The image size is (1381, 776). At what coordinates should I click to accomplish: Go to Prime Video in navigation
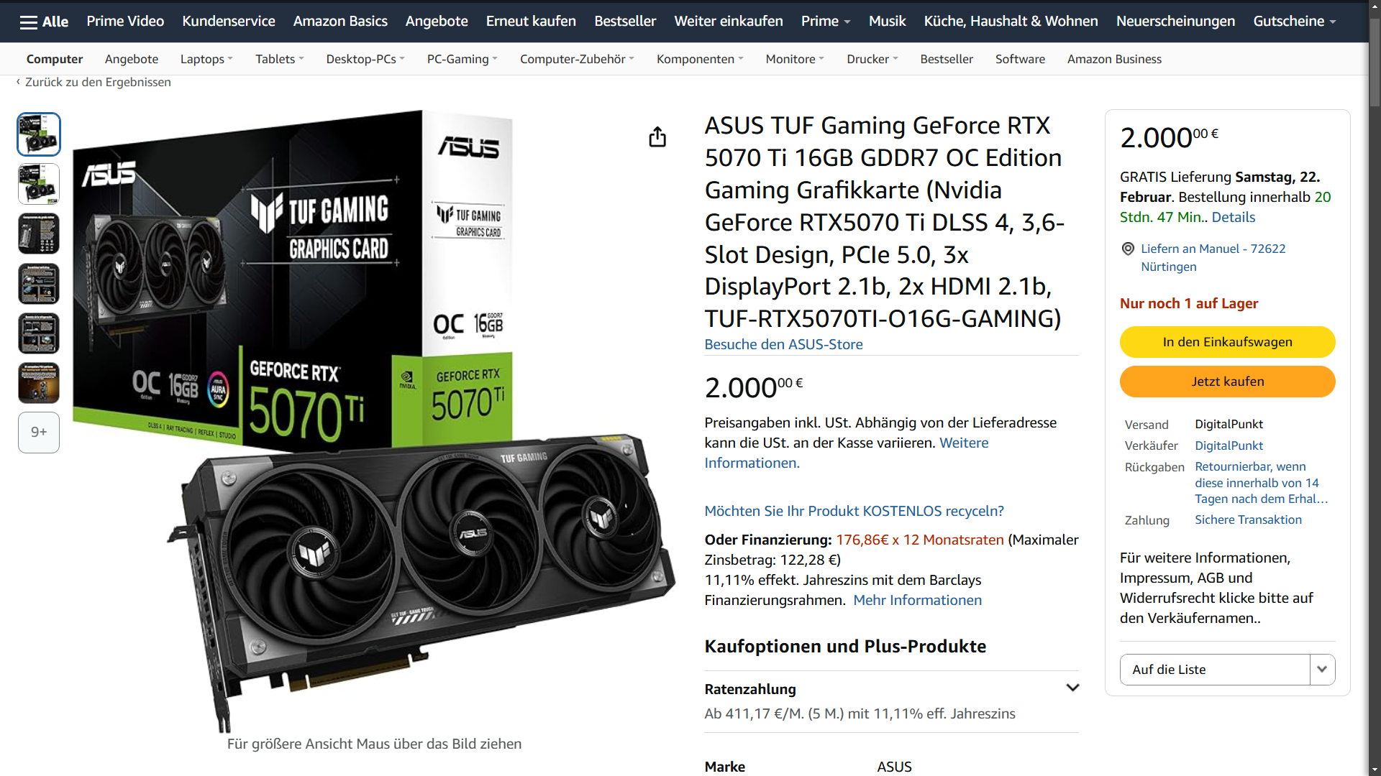pos(125,22)
